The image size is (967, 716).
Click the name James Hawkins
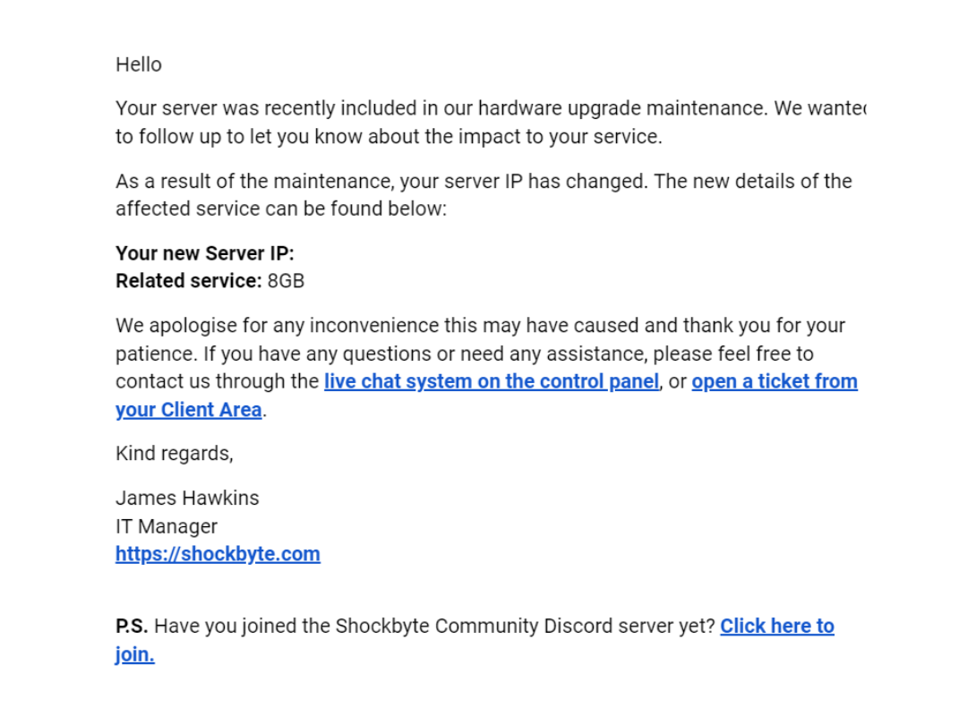tap(187, 499)
